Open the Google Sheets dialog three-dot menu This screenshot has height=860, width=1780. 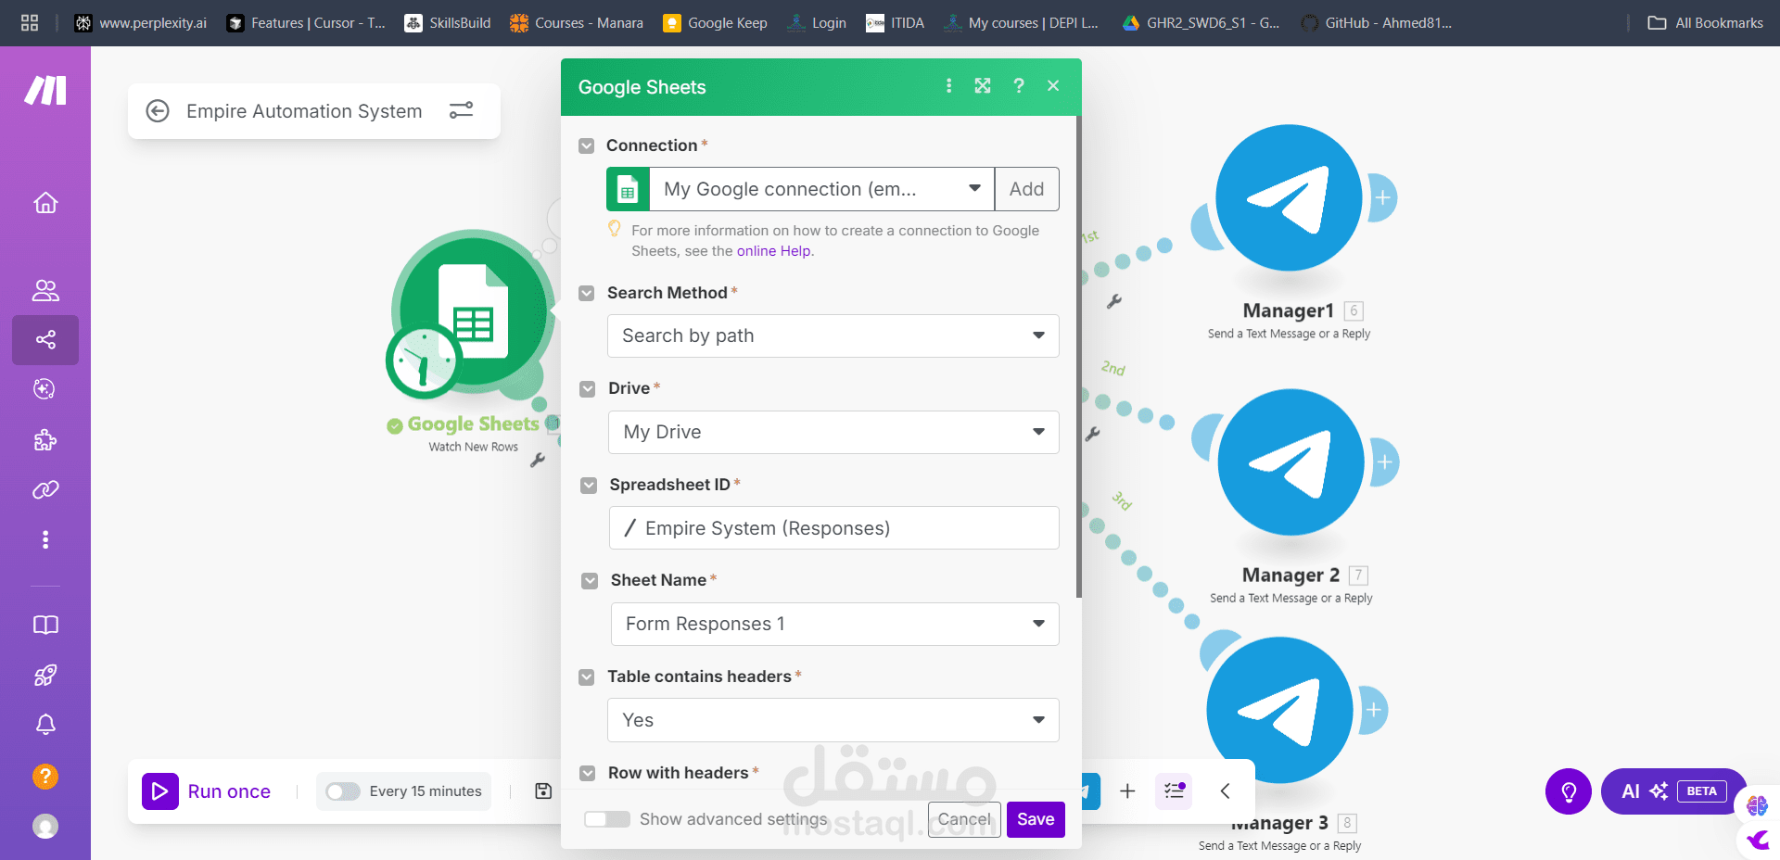948,86
